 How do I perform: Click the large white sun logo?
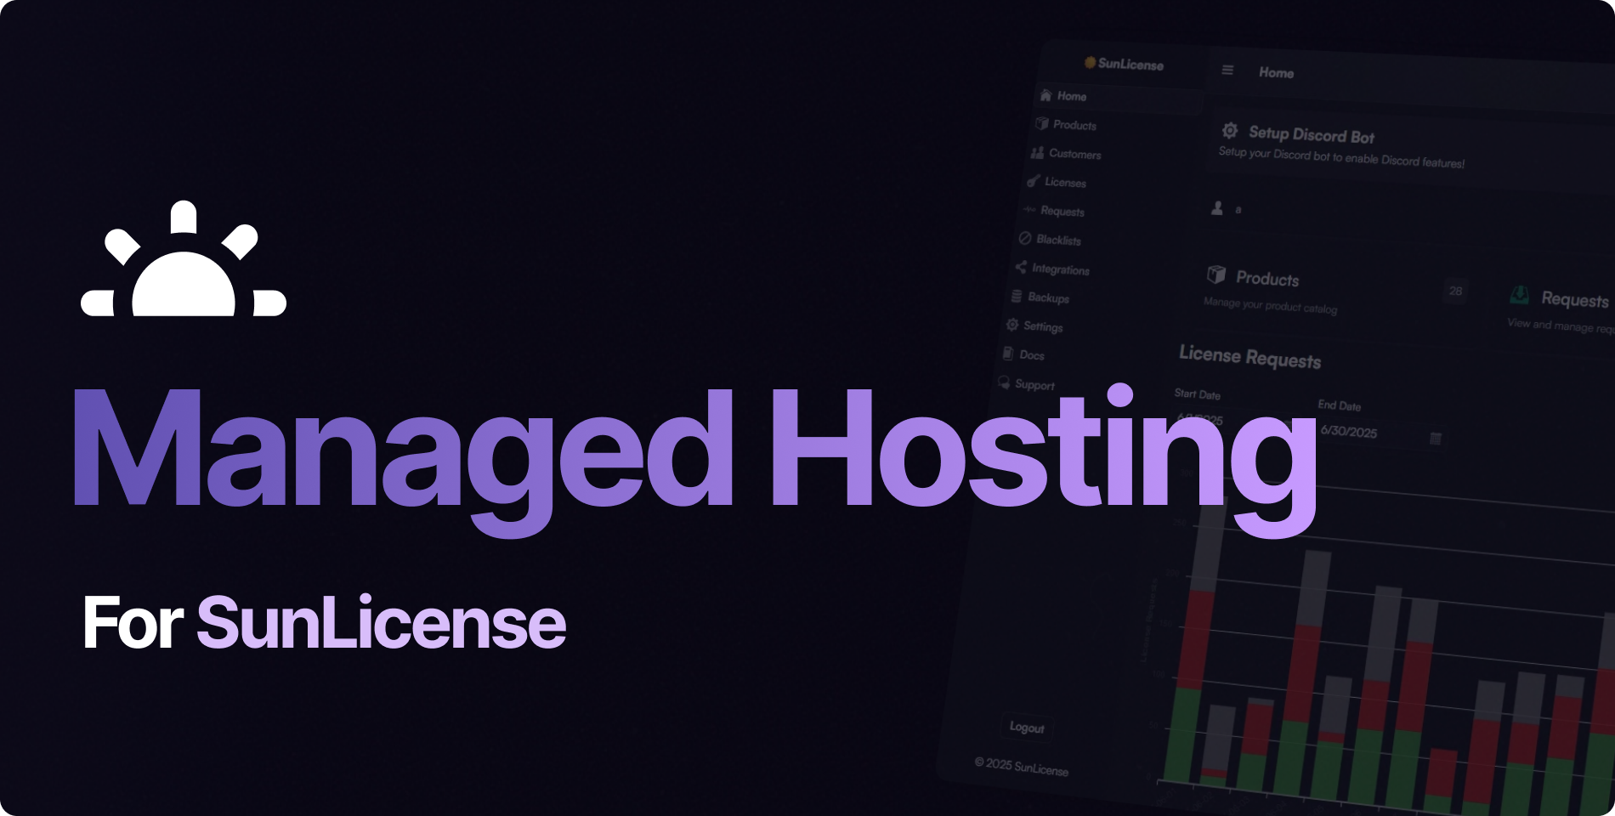coord(184,258)
